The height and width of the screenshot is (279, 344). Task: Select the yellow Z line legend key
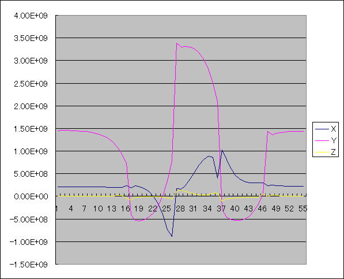point(322,152)
